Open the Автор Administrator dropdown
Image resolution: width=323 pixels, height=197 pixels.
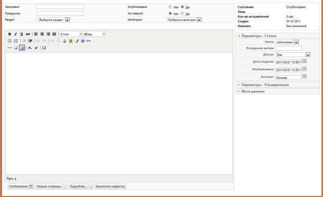pyautogui.click(x=287, y=42)
